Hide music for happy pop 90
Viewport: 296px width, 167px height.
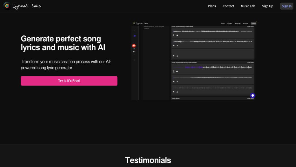point(250,98)
